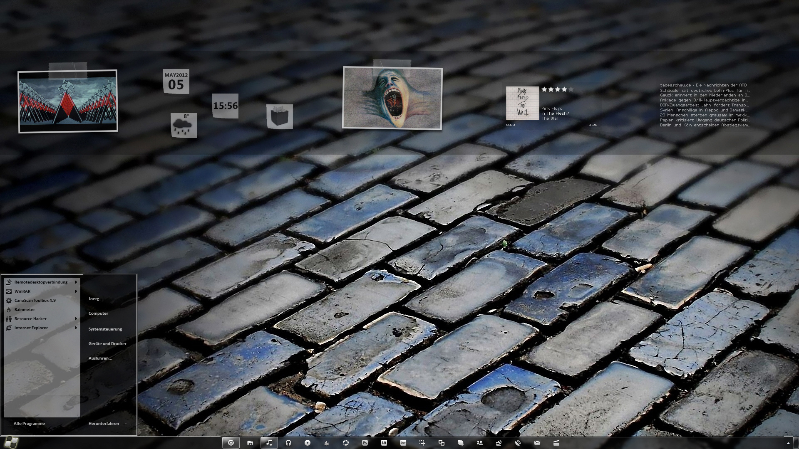Click 'Pink Floyd' artist name
Screen dimensions: 799x449
coord(552,109)
